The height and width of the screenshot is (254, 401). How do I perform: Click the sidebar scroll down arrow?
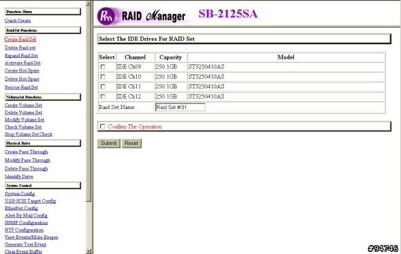pyautogui.click(x=88, y=251)
